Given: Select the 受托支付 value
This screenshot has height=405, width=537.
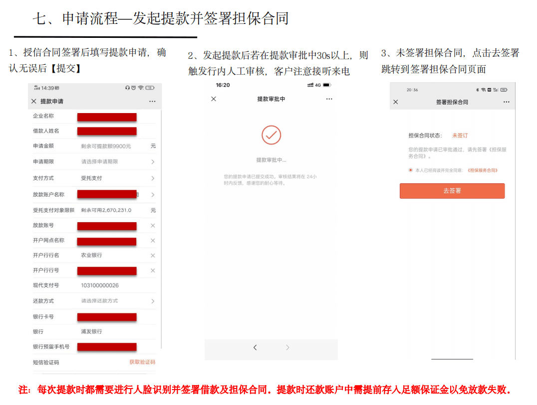Looking at the screenshot, I should coord(91,178).
